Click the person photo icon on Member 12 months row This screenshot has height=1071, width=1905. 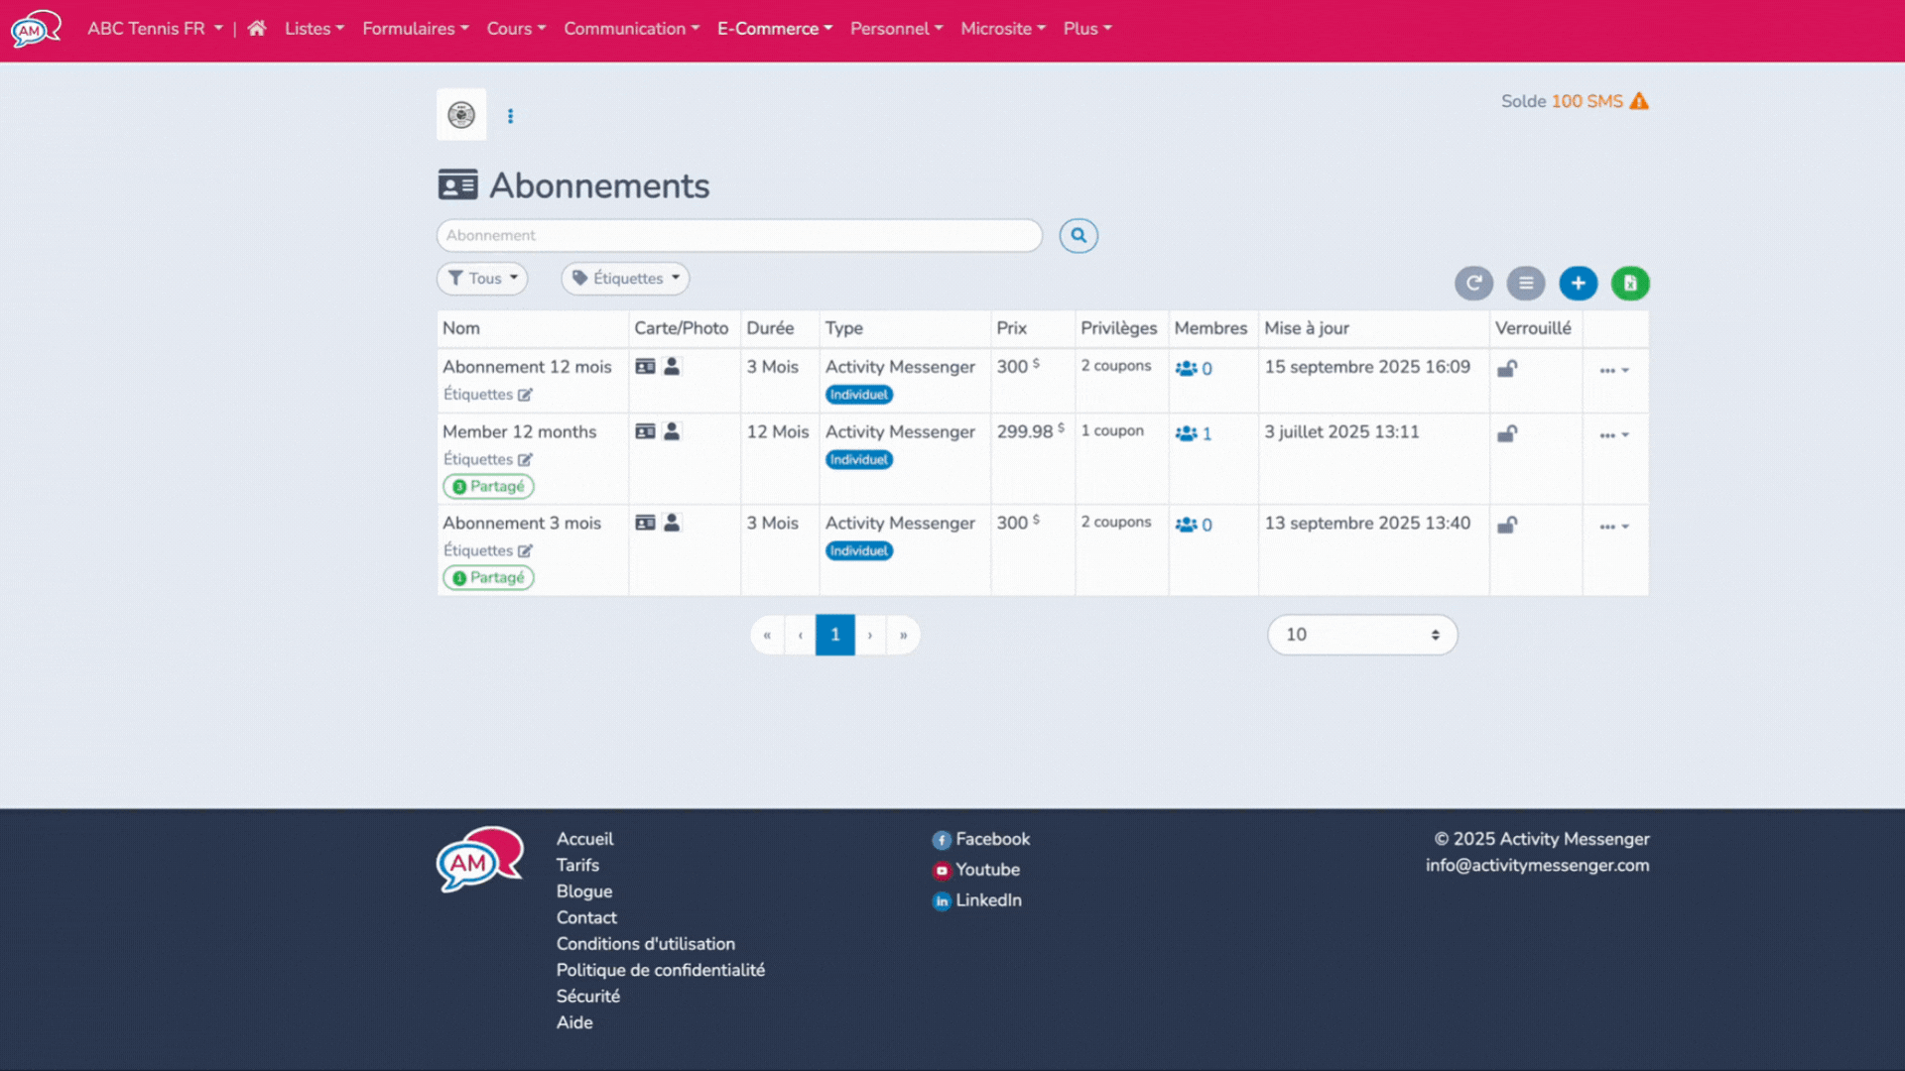click(x=671, y=431)
